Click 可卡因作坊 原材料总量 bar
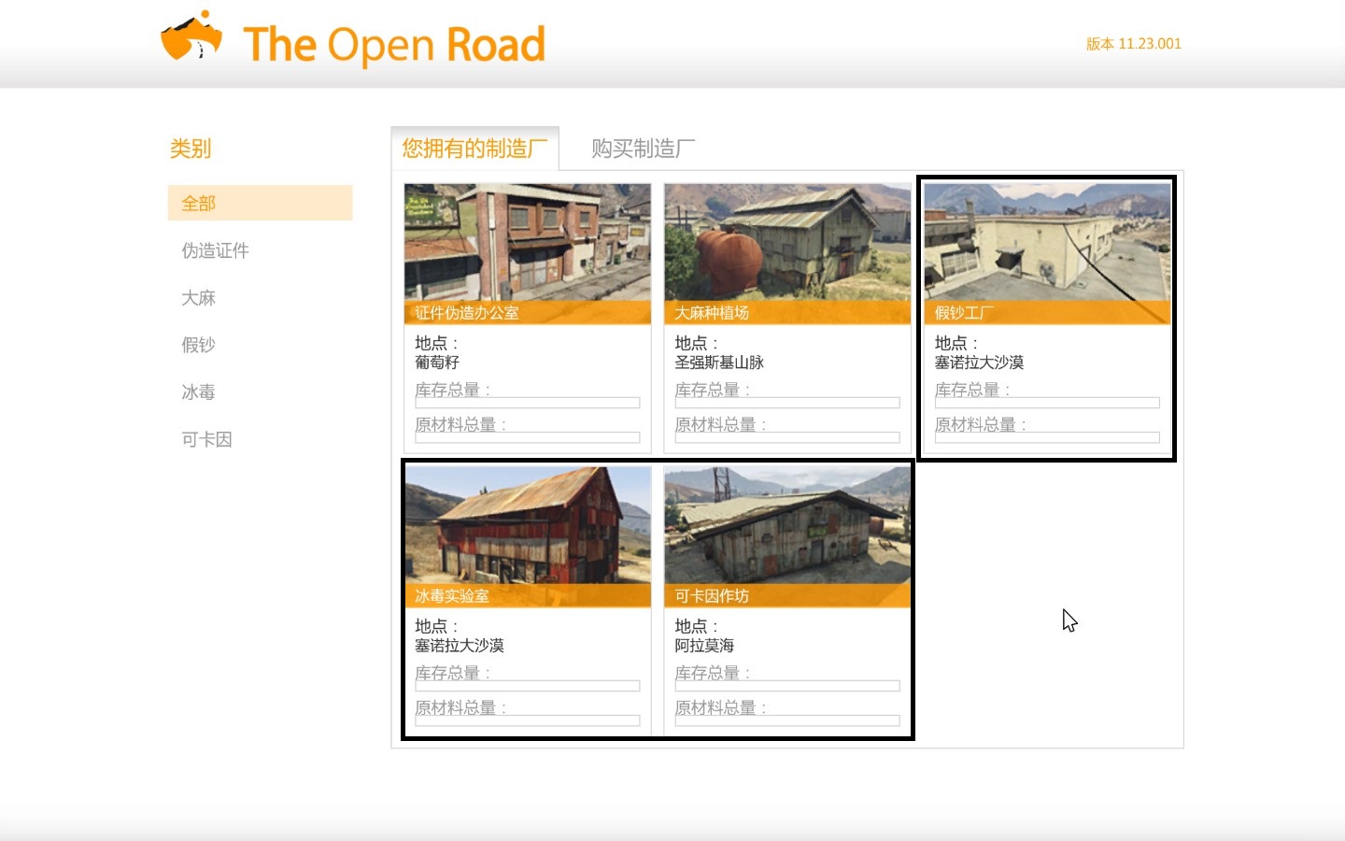The image size is (1345, 841). point(787,720)
